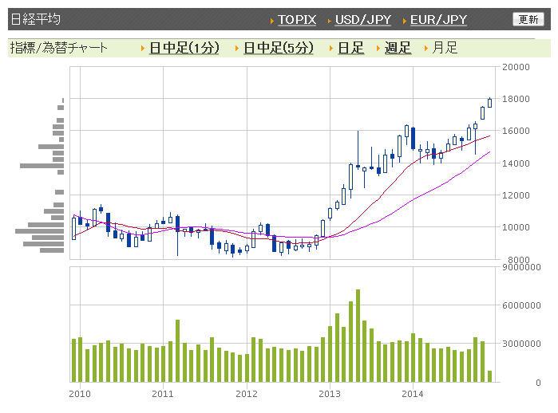This screenshot has width=558, height=413.
Task: Click the 18000 price axis label
Action: point(516,99)
